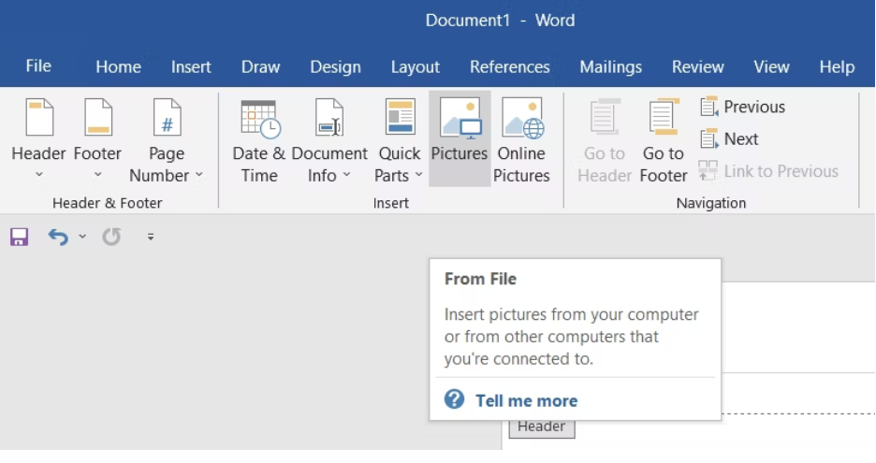Open the Document Info dropdown

[329, 140]
